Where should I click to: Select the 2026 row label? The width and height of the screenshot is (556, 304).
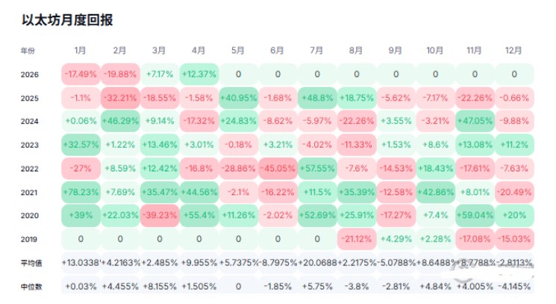pos(30,75)
